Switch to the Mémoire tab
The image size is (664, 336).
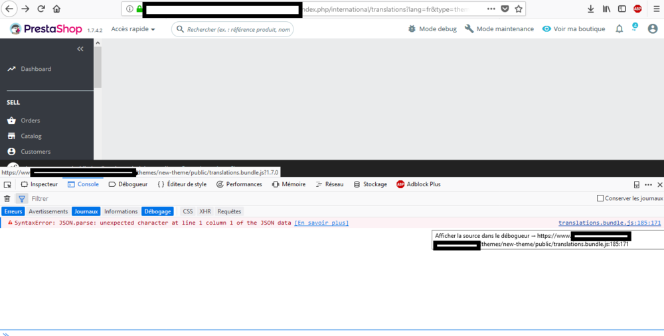click(x=289, y=184)
